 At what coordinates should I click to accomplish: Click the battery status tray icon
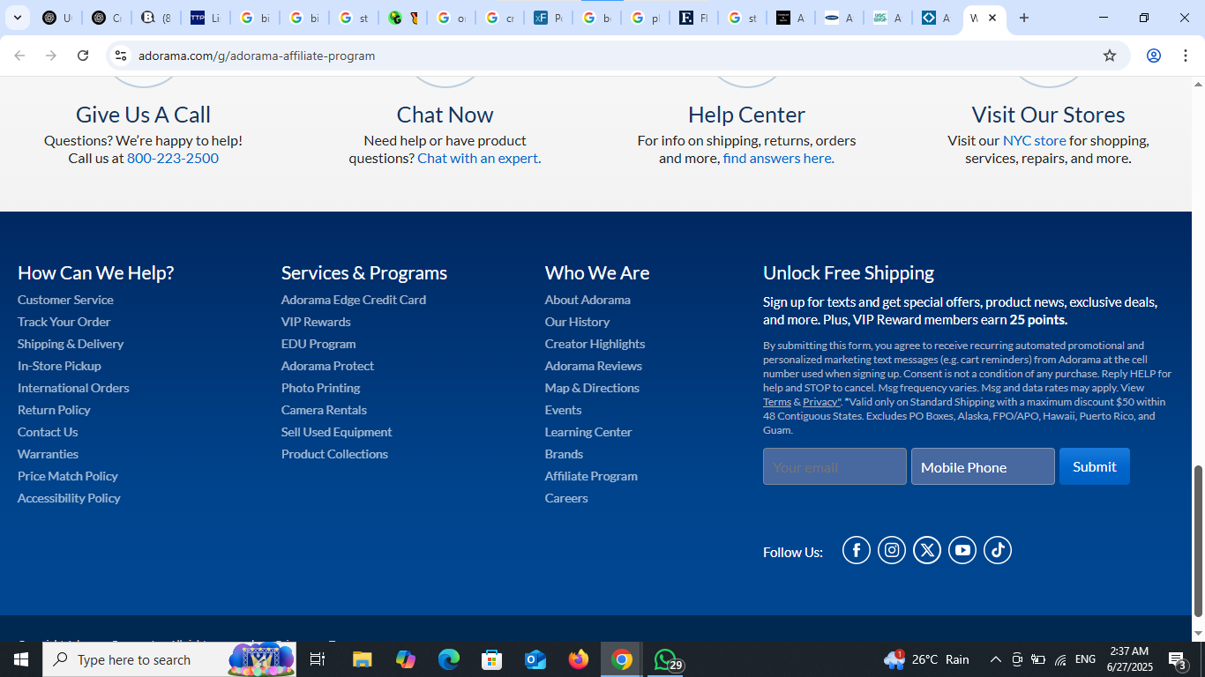1038,659
